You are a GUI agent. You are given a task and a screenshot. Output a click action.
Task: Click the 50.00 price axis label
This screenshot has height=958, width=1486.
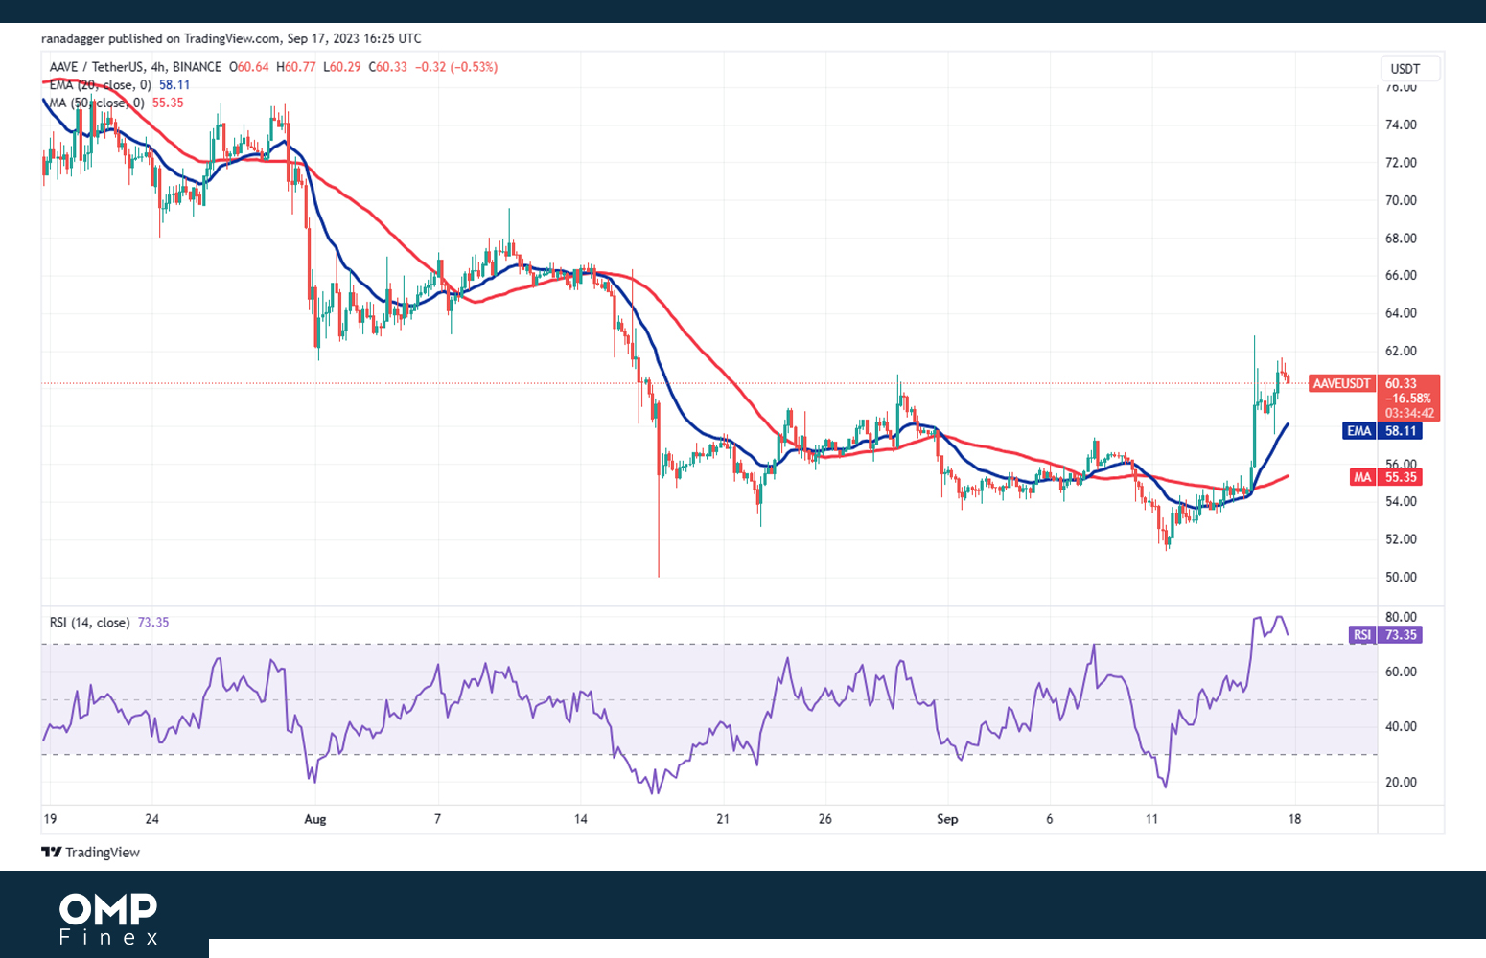pyautogui.click(x=1401, y=577)
